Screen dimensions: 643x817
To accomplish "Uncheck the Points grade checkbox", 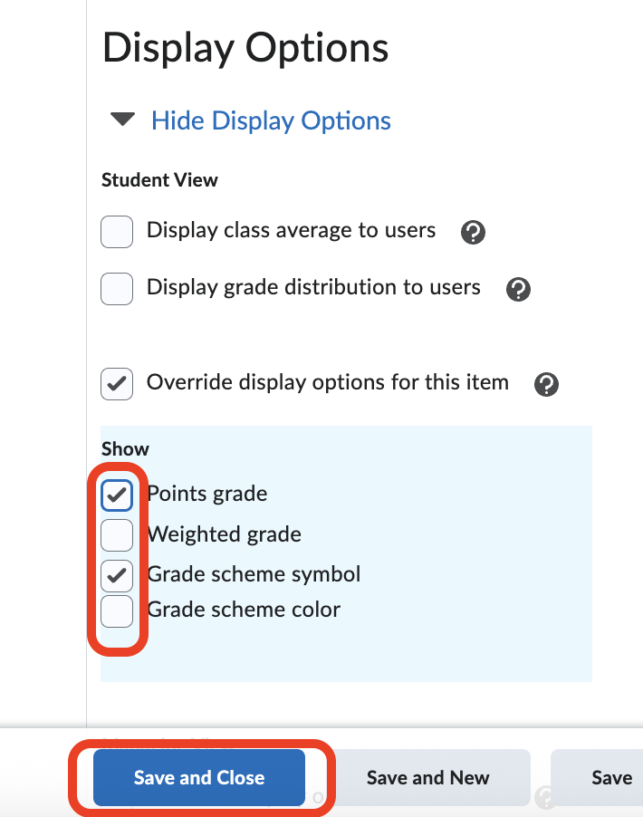I will click(117, 495).
